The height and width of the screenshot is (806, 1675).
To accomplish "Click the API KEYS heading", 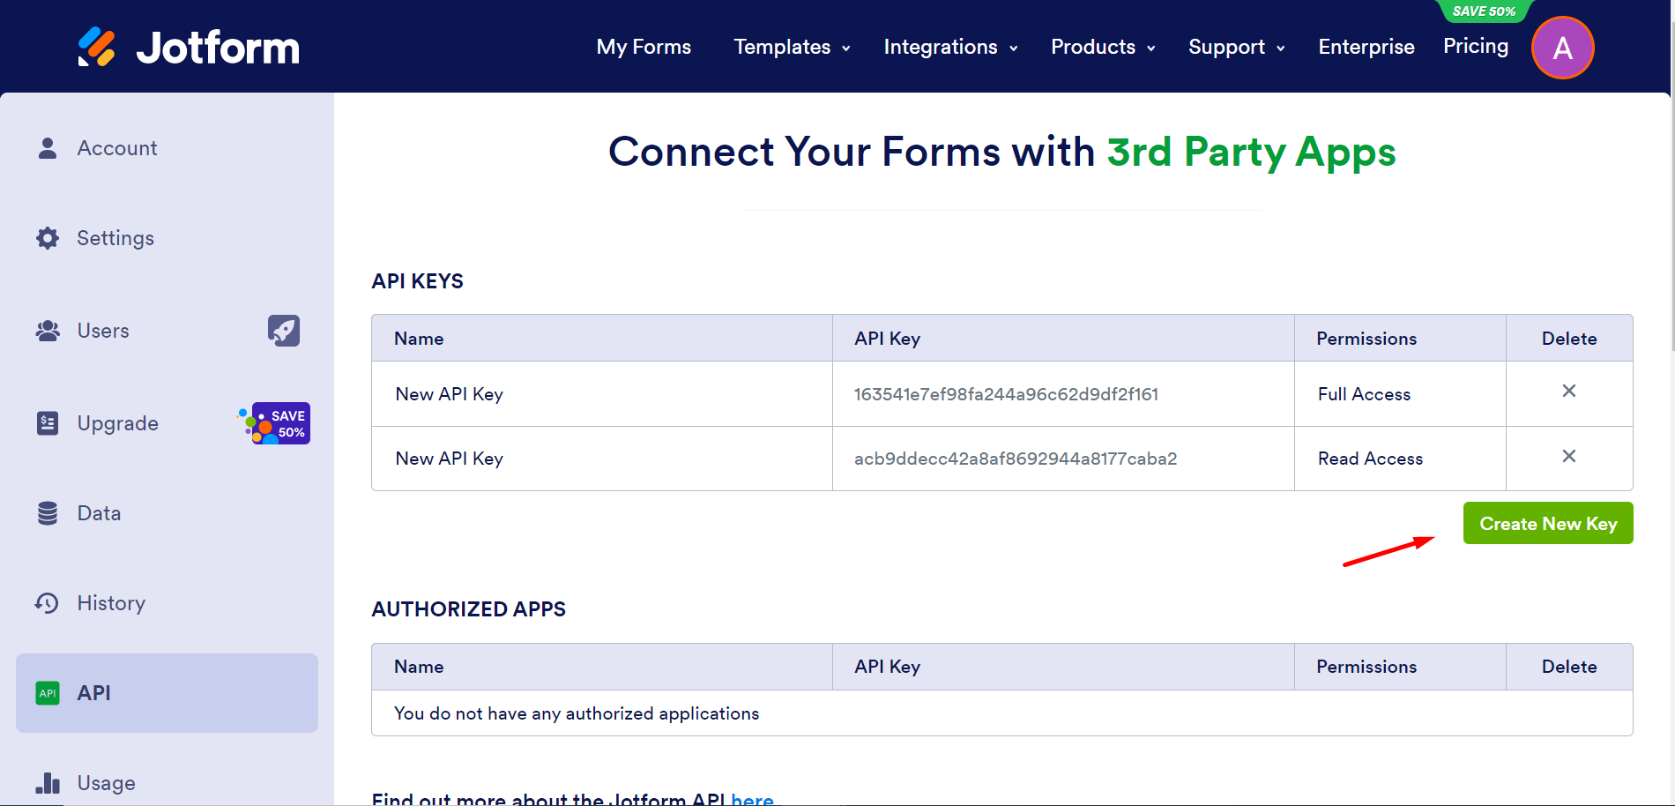I will pos(417,281).
